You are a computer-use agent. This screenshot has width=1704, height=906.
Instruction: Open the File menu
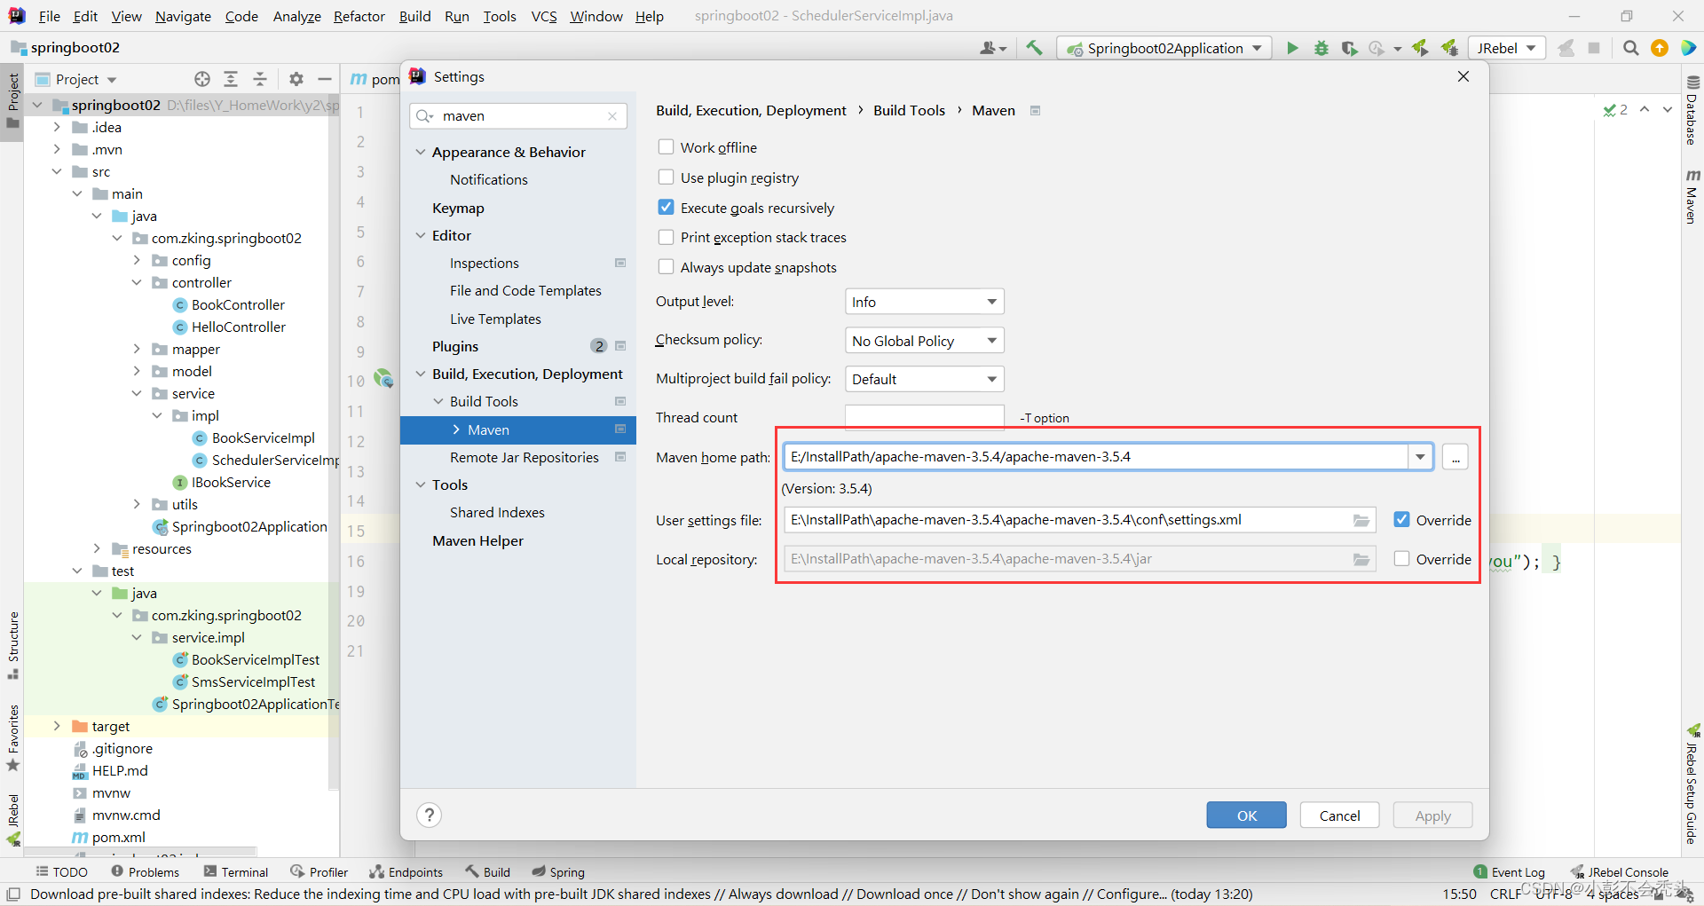(x=50, y=16)
